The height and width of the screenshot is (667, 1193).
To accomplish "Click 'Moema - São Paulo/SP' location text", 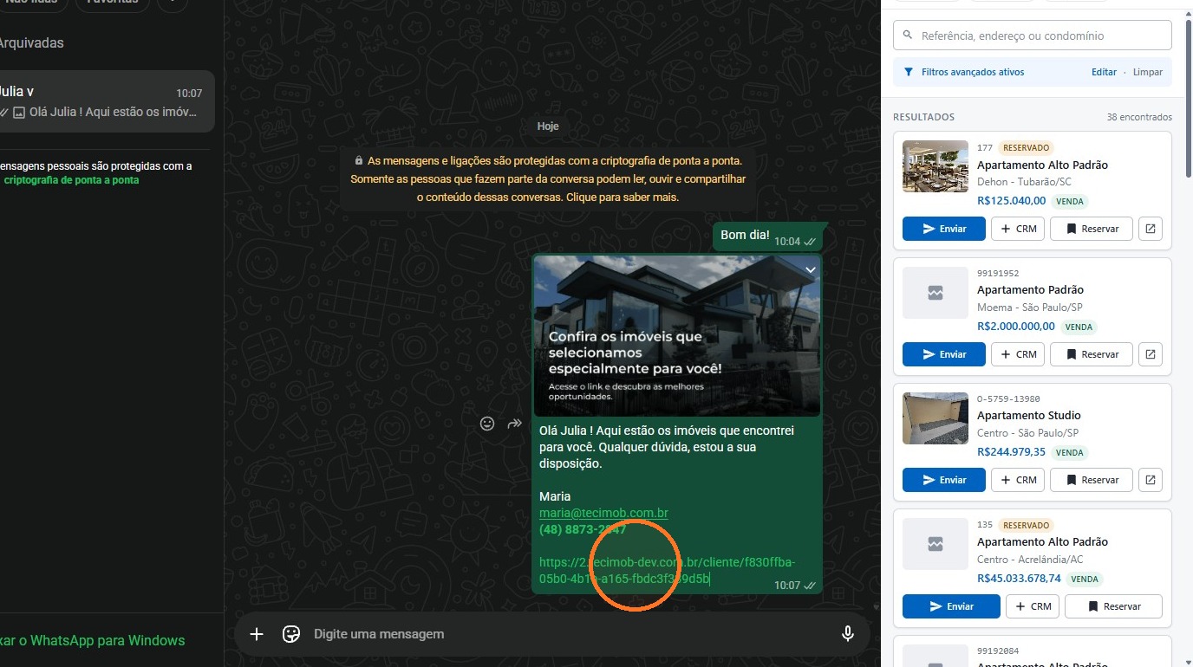I will pos(1030,308).
